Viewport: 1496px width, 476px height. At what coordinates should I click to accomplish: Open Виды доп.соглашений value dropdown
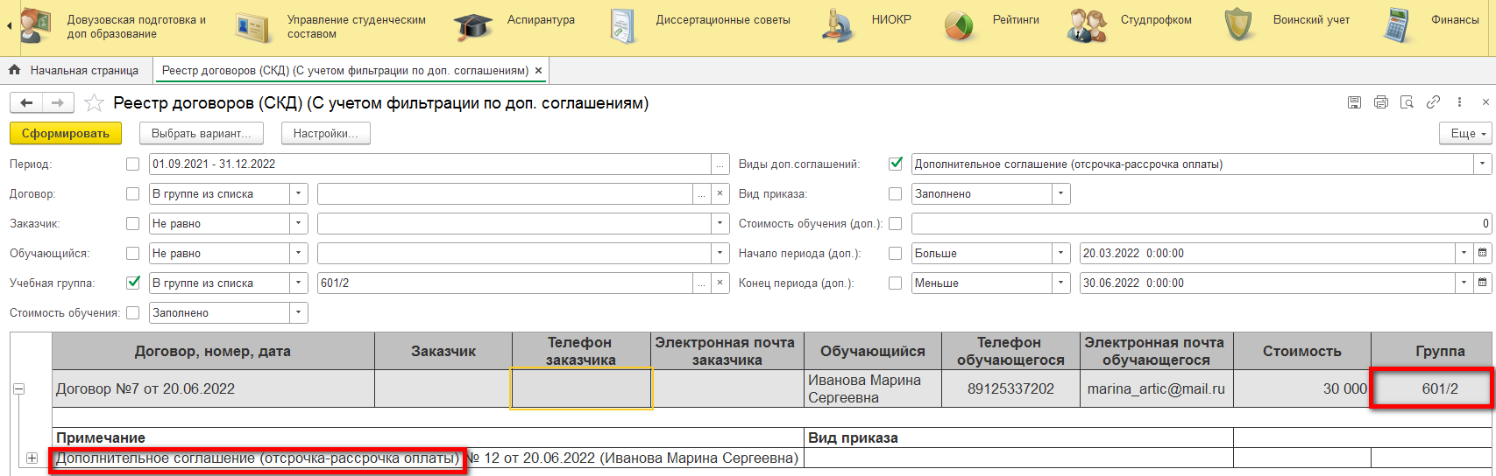pyautogui.click(x=1483, y=164)
